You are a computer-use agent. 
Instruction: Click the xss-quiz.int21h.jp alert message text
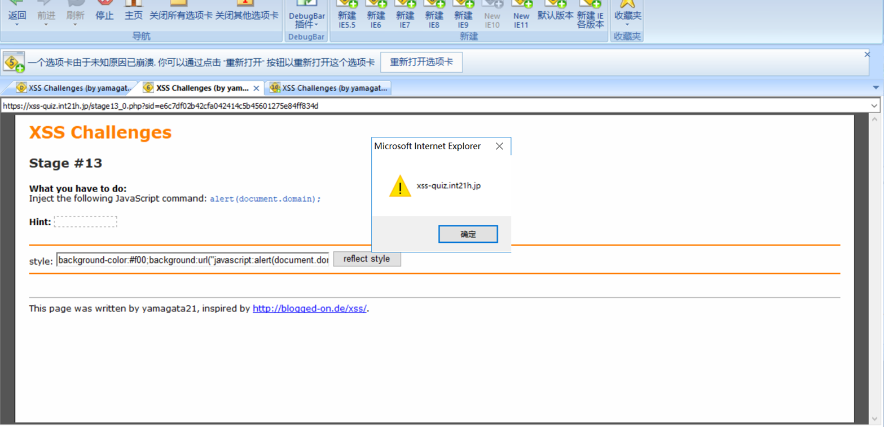point(448,186)
